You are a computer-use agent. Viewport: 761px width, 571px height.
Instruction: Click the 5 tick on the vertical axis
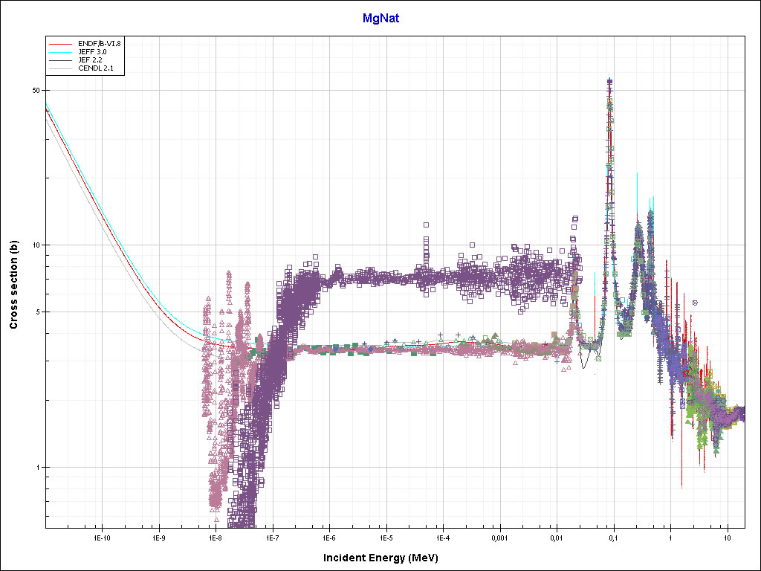[x=36, y=312]
